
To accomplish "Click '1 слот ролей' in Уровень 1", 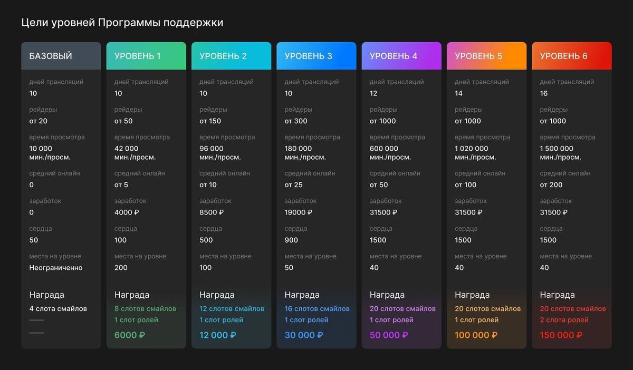I will 136,320.
